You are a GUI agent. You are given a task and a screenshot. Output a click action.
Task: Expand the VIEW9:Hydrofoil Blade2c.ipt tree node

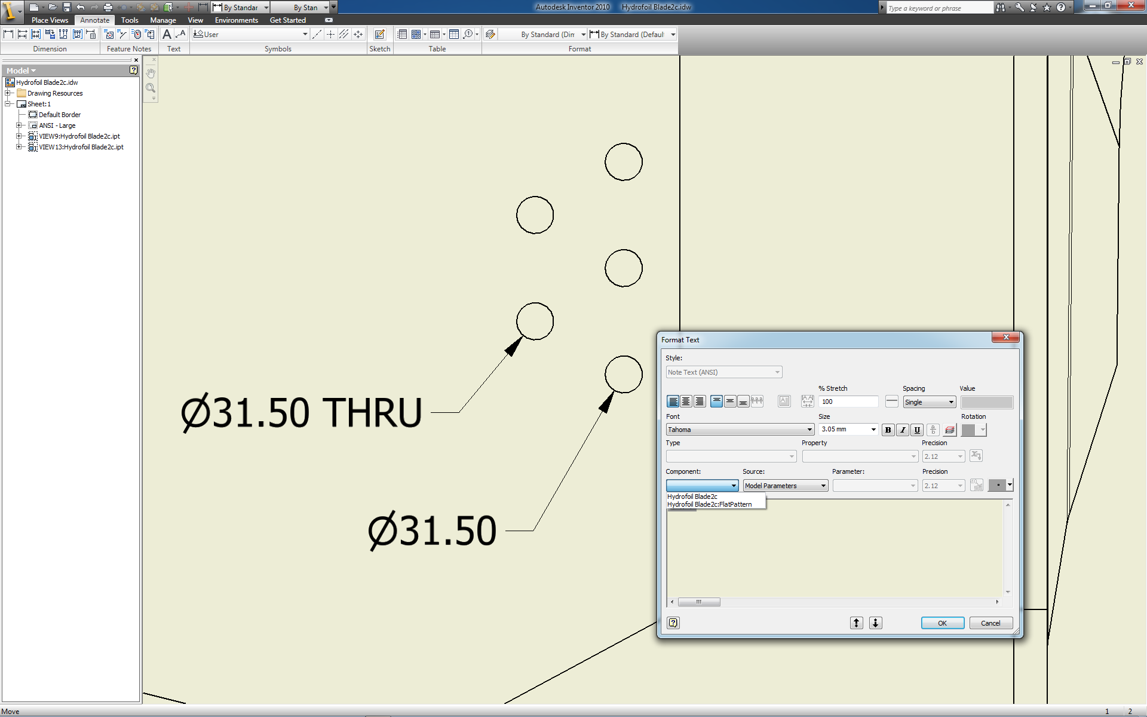coord(20,136)
